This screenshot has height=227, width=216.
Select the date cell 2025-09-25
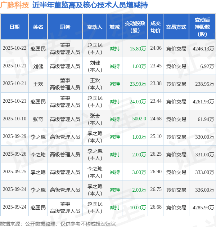(x=14, y=172)
